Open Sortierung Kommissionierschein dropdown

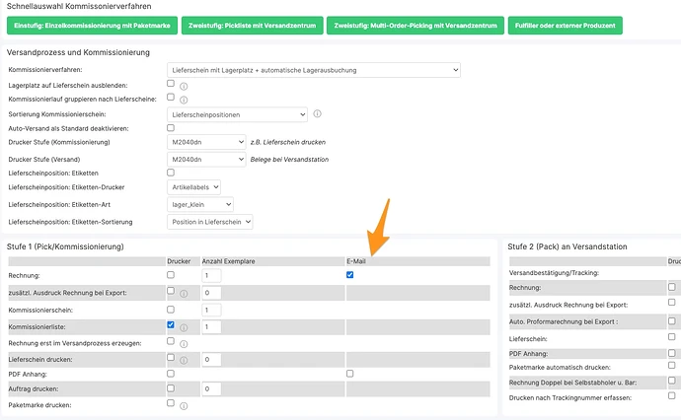[237, 114]
